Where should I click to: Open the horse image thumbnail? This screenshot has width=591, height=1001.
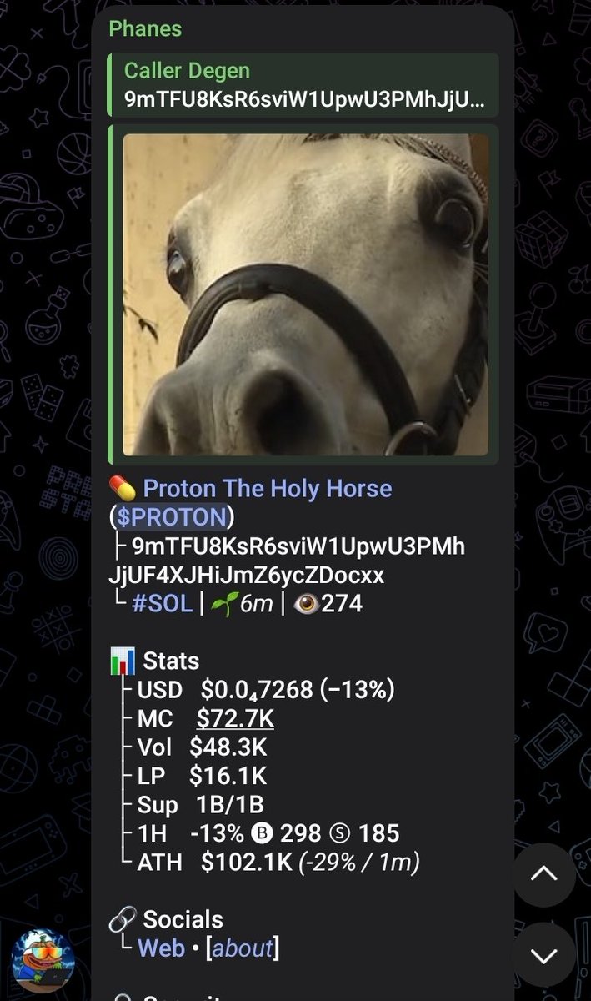pyautogui.click(x=306, y=294)
